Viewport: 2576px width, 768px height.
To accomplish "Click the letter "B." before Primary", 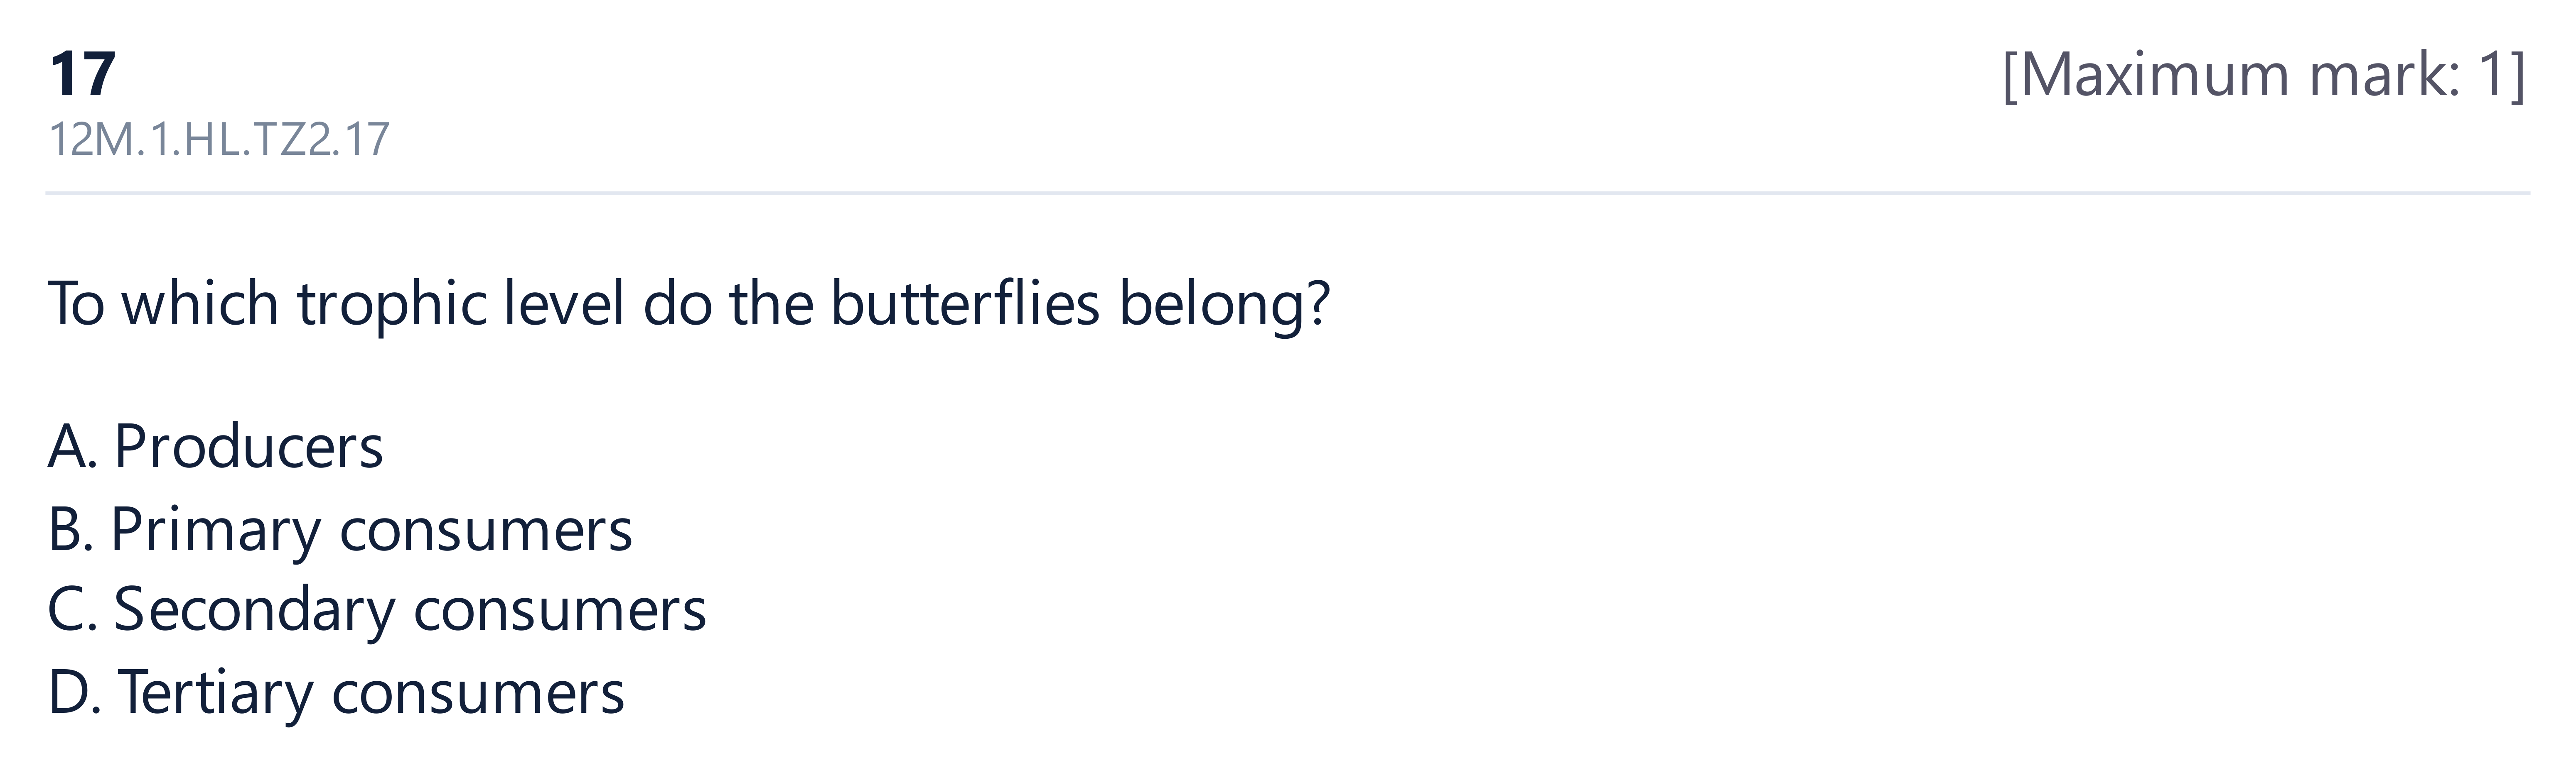I will pos(71,529).
